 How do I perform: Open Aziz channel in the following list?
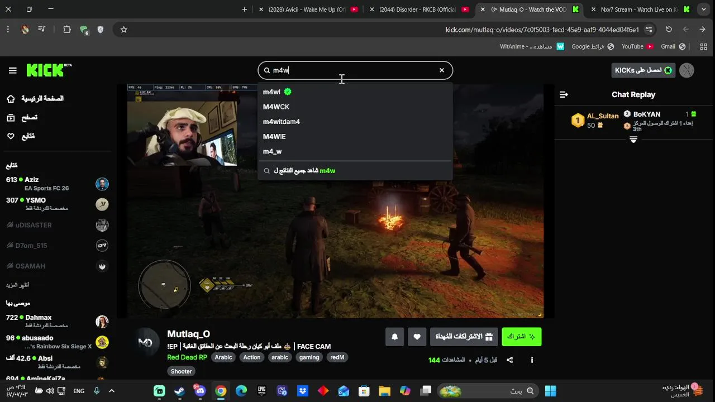pyautogui.click(x=57, y=184)
